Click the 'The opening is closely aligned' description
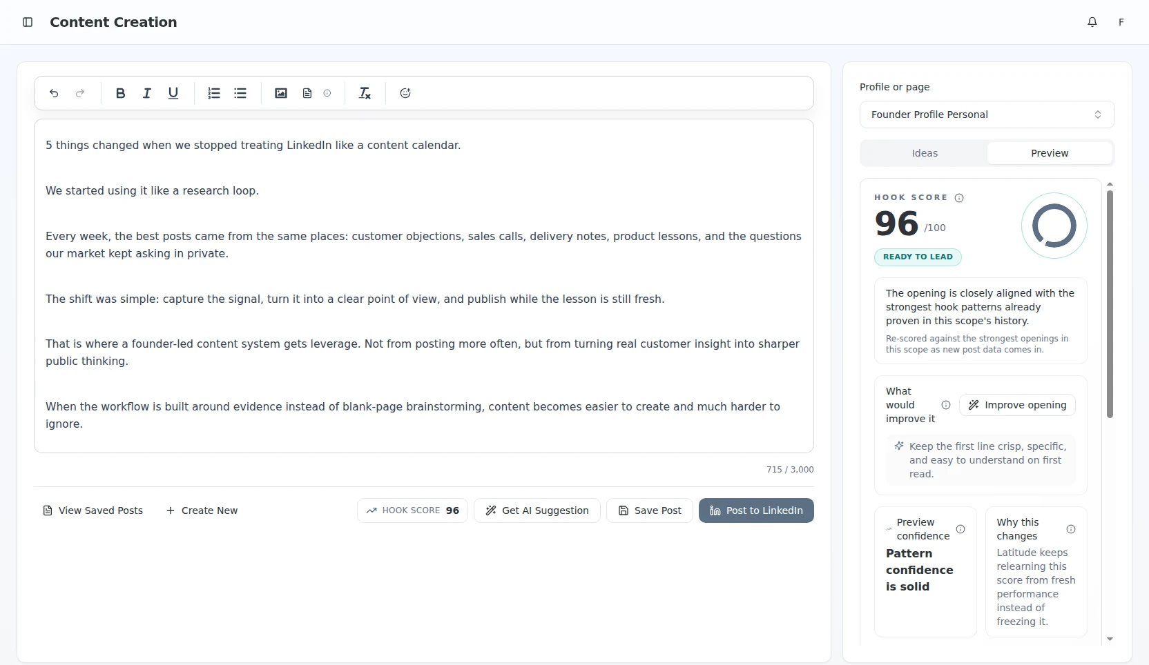 980,307
